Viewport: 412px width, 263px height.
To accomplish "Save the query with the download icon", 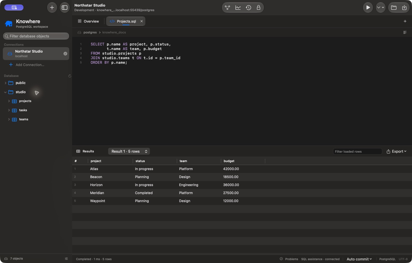I will coord(404,7).
